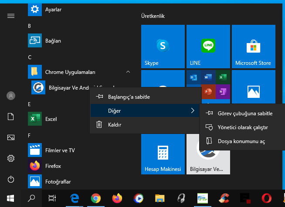
Task: Open OneNote in the Office tile group
Action: [223, 92]
